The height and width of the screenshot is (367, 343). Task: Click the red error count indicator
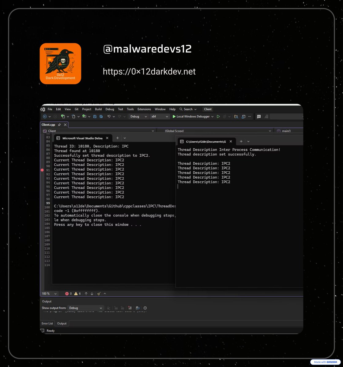coord(68,294)
